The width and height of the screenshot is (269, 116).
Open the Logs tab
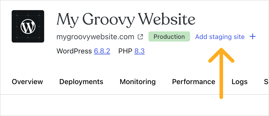tap(239, 82)
